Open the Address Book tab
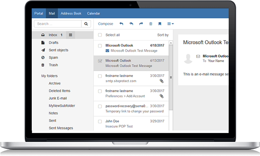The width and height of the screenshot is (260, 156). click(x=71, y=13)
